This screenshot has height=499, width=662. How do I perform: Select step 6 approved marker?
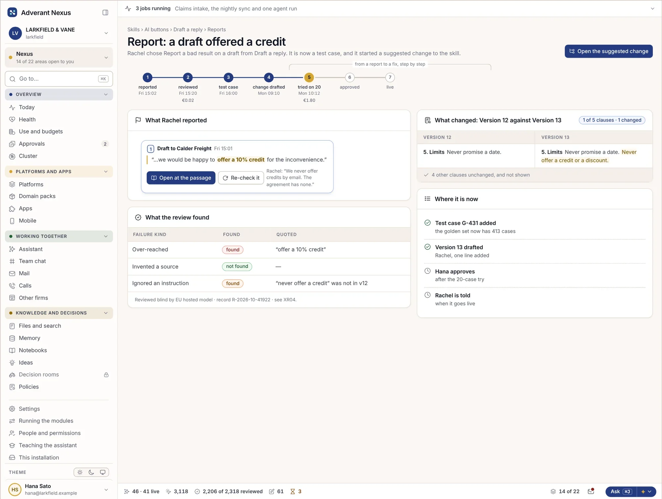point(350,77)
